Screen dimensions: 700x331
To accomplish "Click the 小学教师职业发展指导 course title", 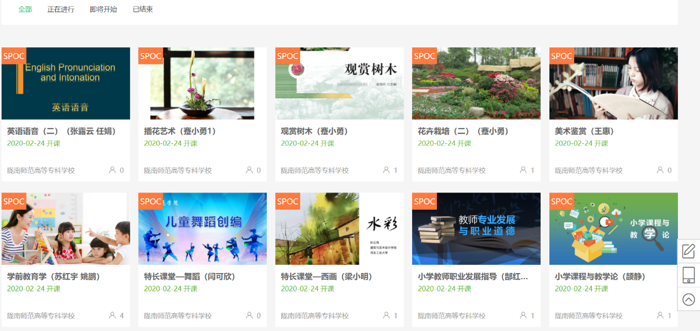I will [x=473, y=276].
